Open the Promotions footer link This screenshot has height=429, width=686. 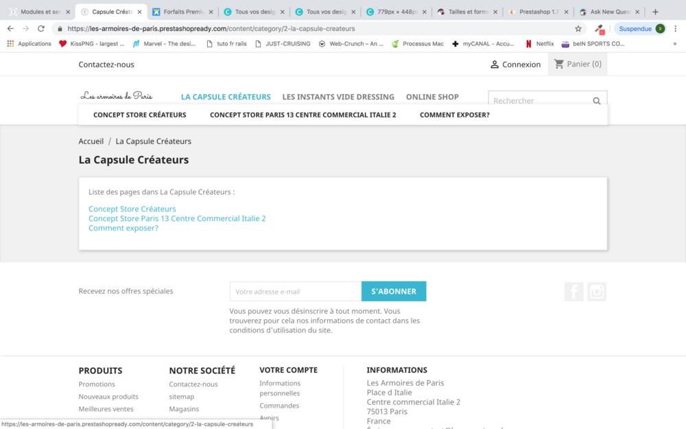coord(97,384)
